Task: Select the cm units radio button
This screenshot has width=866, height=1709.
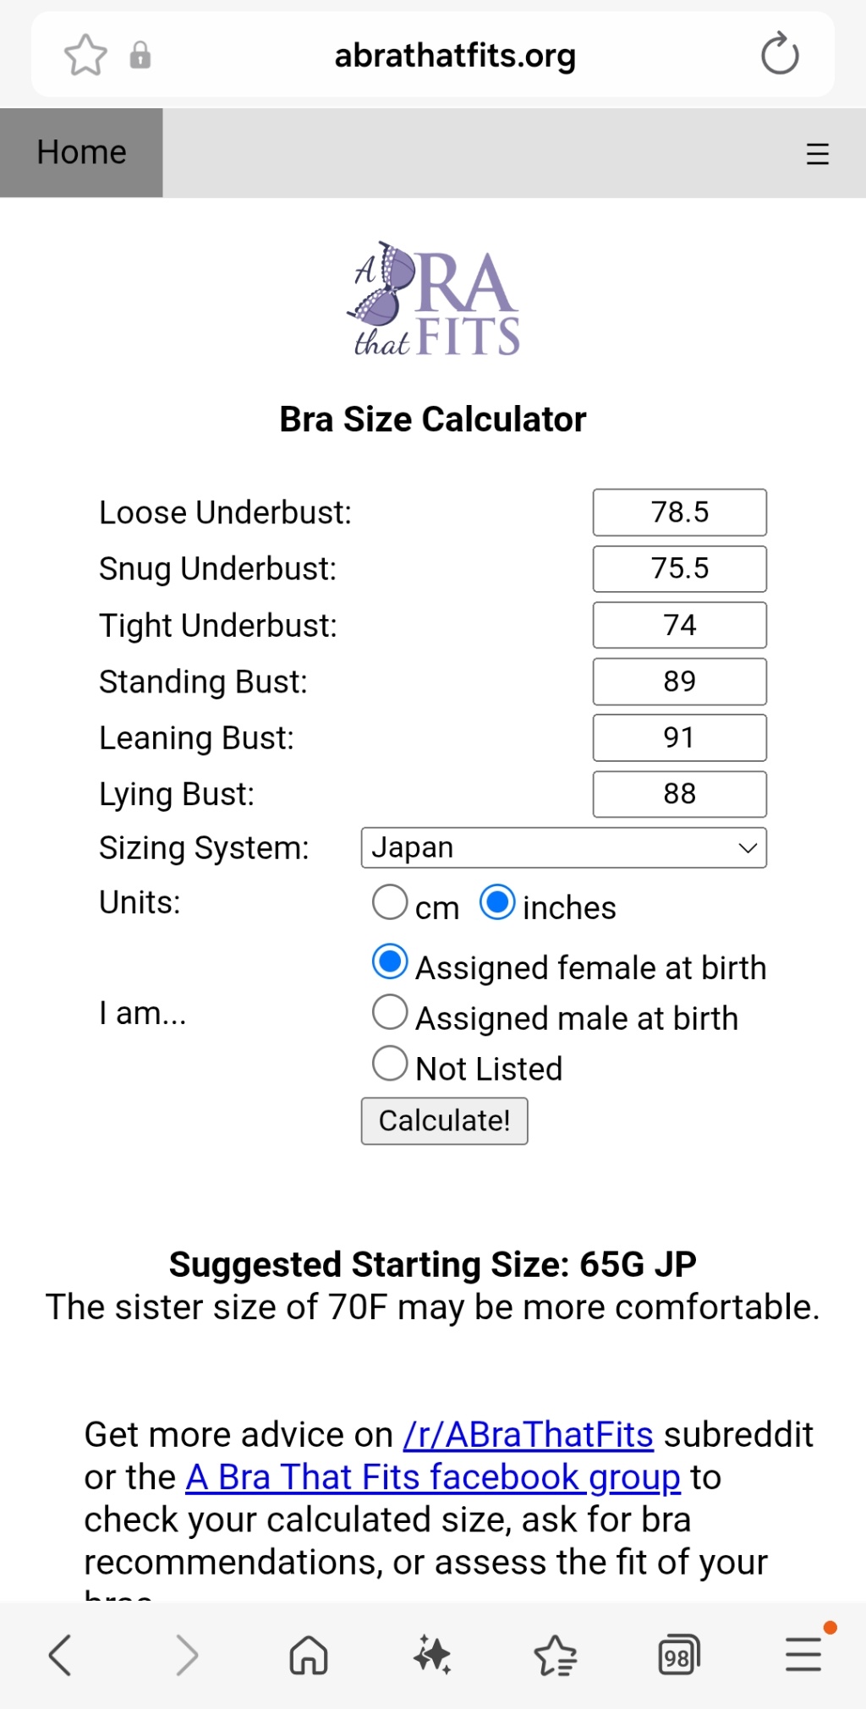Action: 390,902
